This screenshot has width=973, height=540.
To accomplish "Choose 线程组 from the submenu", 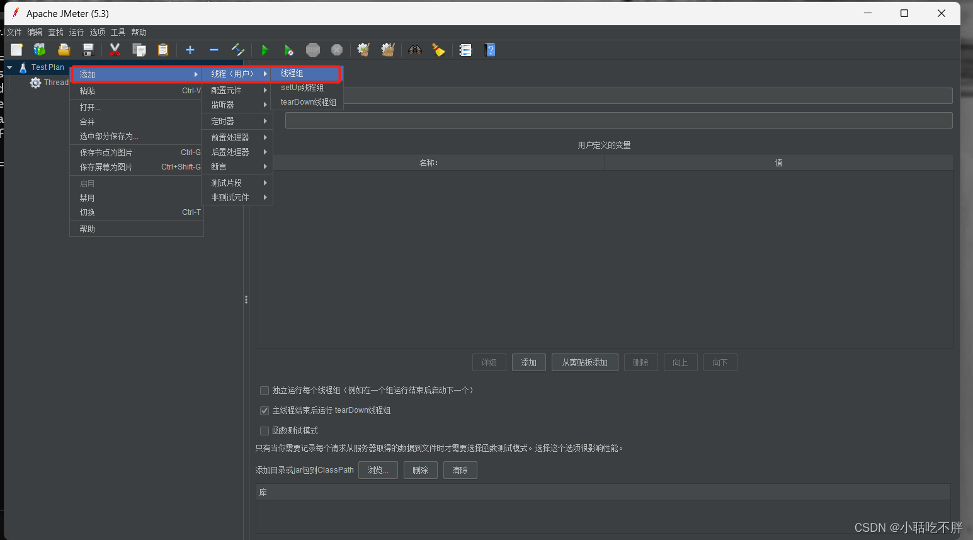I will coord(307,74).
